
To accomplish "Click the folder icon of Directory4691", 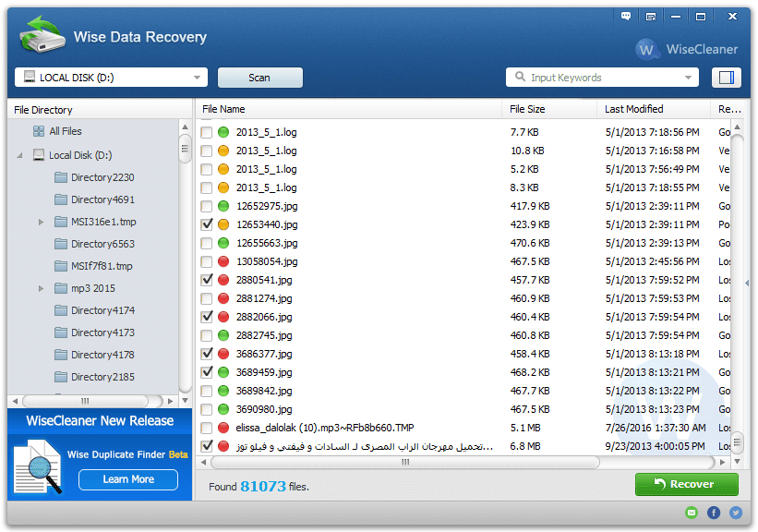I will pos(61,199).
